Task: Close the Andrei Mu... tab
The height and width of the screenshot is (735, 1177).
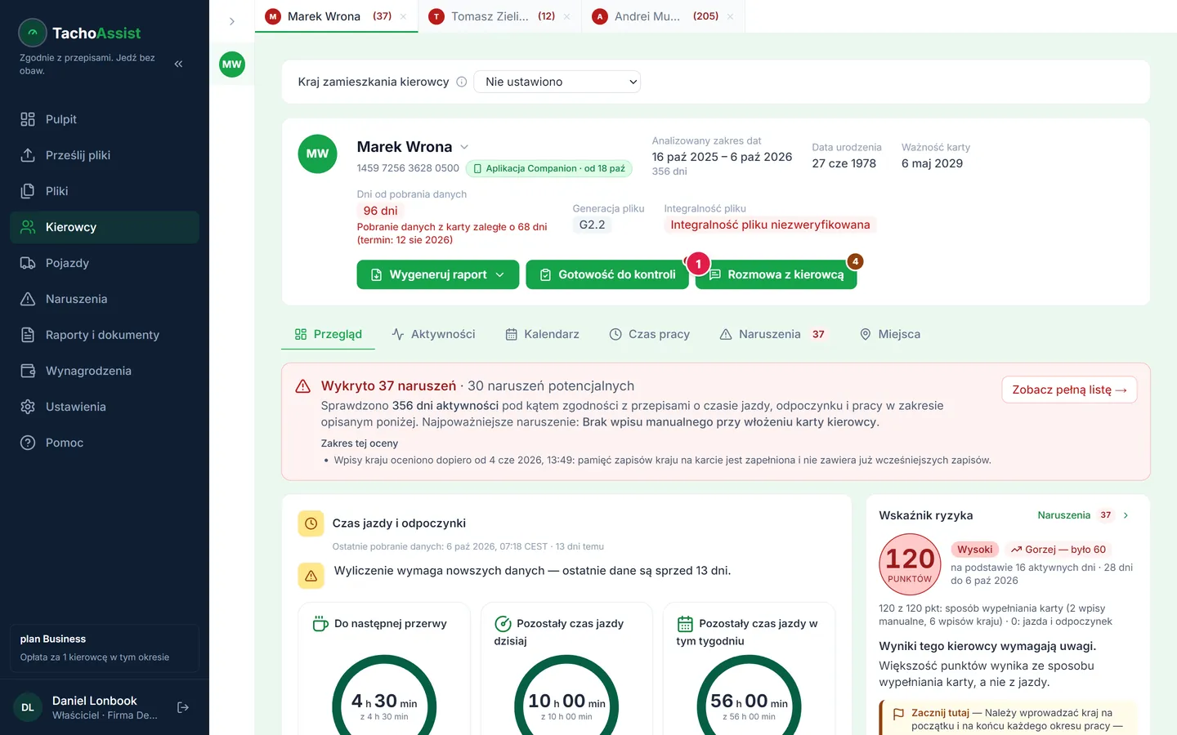Action: (730, 16)
